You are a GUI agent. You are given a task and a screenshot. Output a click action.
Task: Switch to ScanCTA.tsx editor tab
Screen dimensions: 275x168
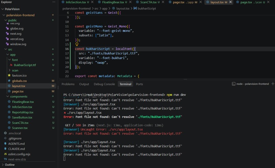(x=148, y=2)
